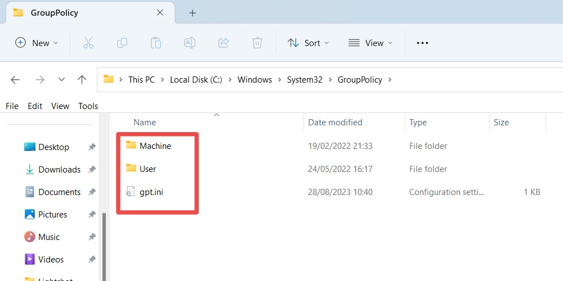
Task: Open Pictures in the sidebar
Action: [52, 214]
